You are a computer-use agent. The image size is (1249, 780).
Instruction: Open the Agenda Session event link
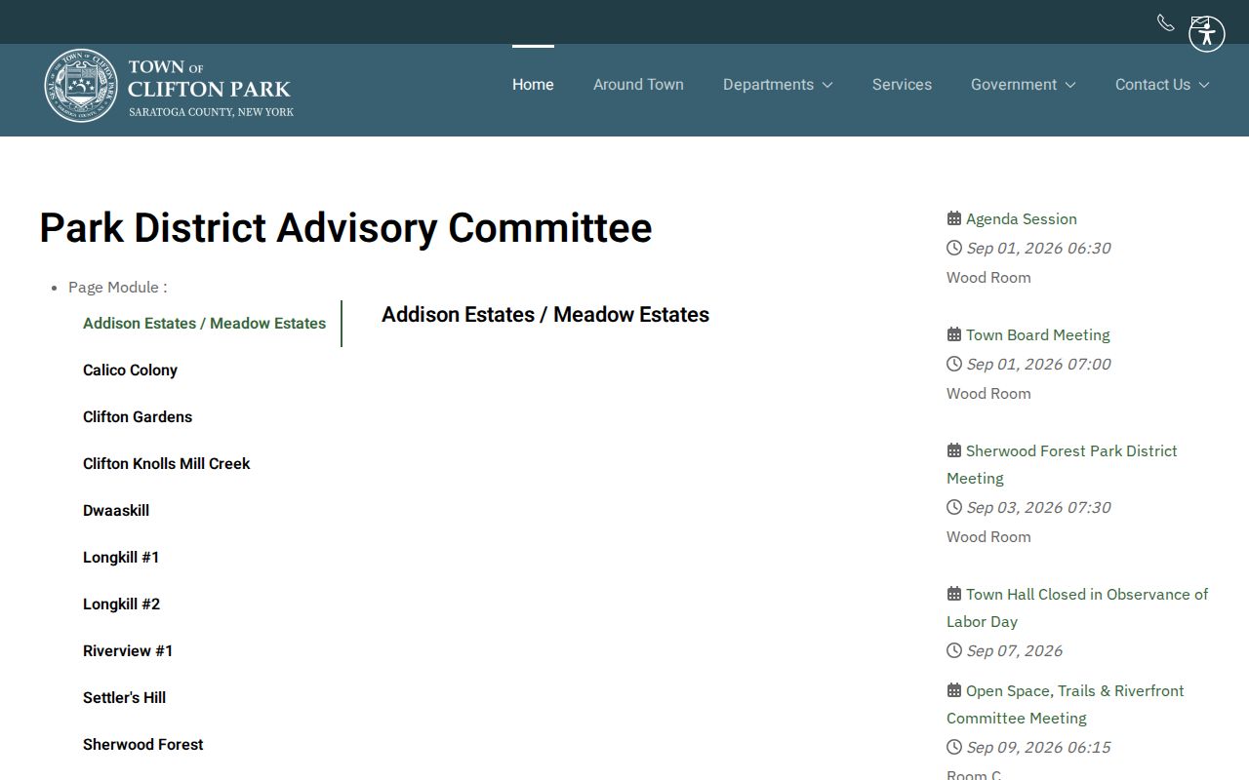point(1022,218)
